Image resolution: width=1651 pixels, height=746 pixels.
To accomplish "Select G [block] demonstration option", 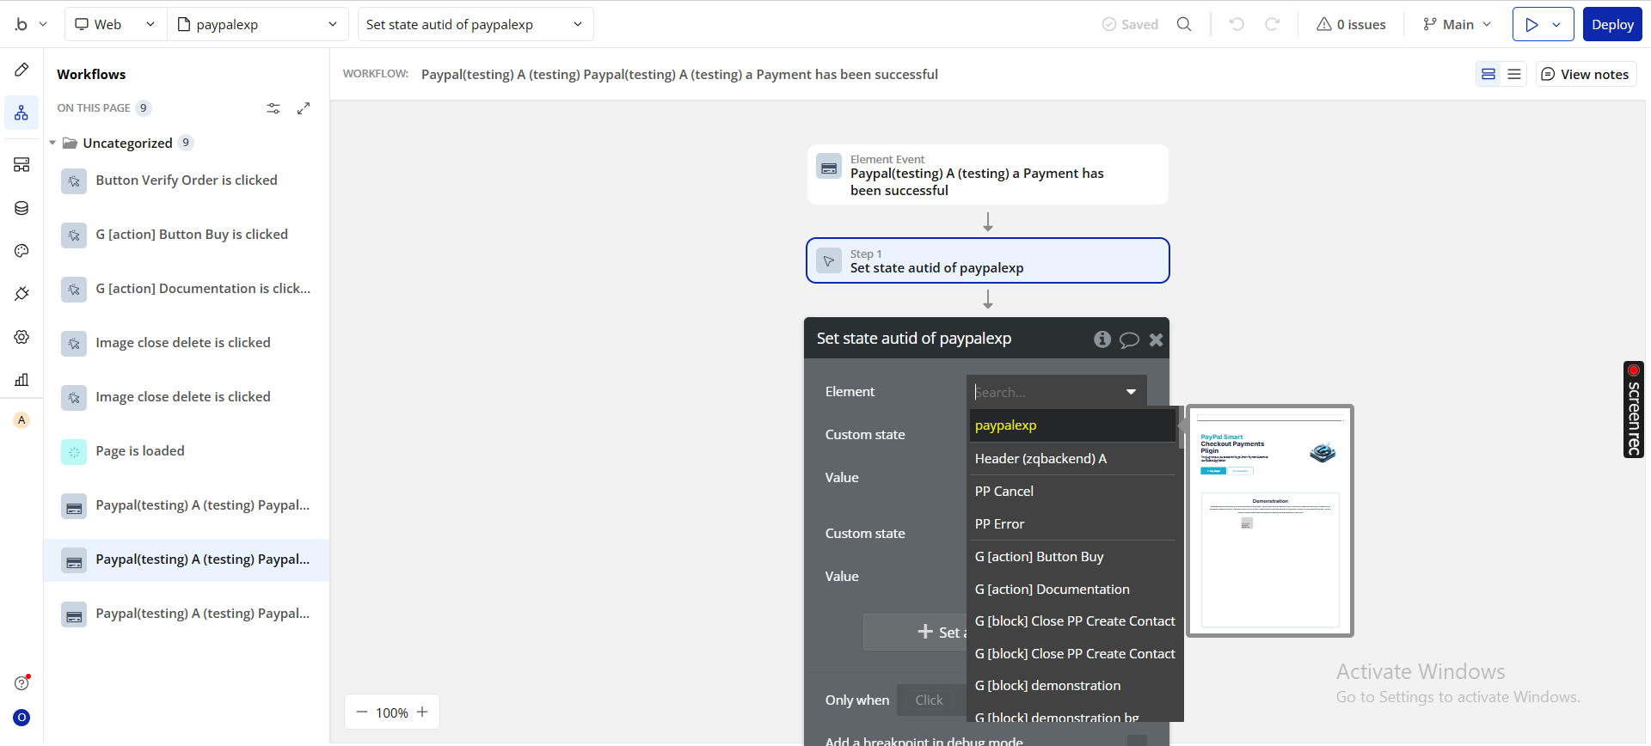I will (1072, 686).
